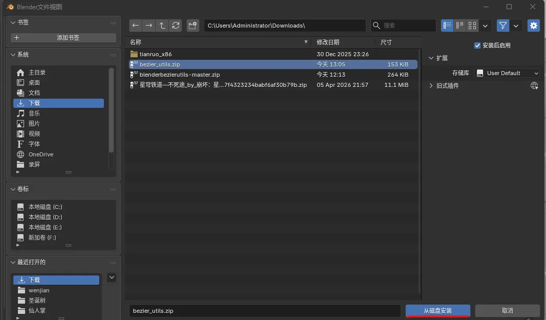Image resolution: width=546 pixels, height=320 pixels.
Task: Select 下载 in recent list
Action: [x=56, y=280]
